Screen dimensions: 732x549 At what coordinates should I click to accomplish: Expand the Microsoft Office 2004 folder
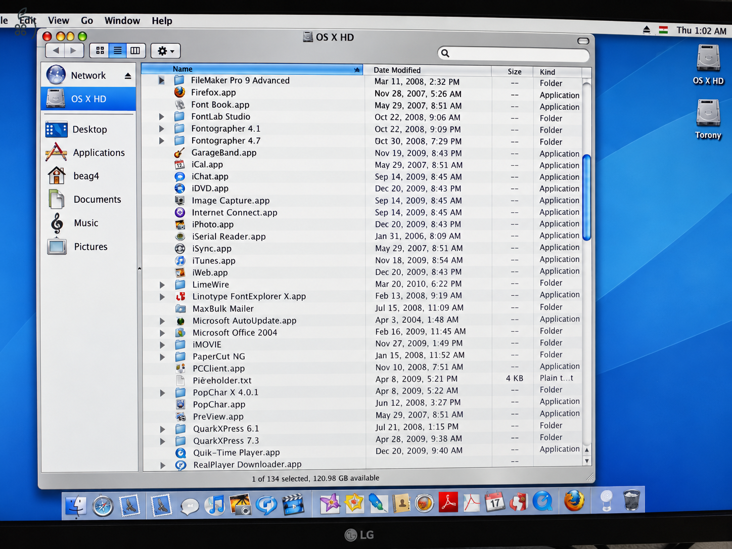[x=162, y=333]
